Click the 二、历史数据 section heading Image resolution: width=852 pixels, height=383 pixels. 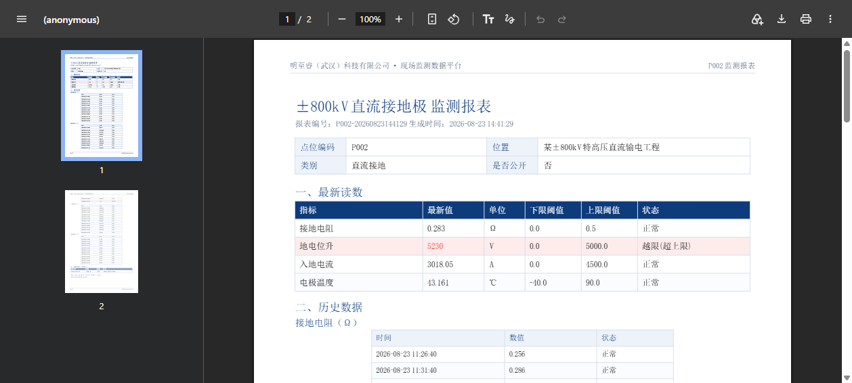tap(329, 307)
